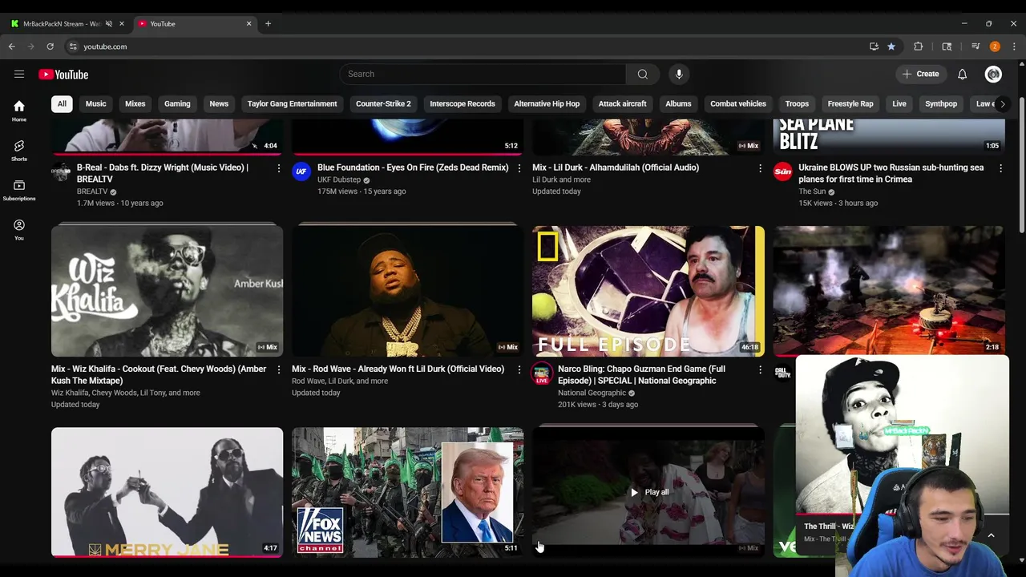
Task: Open the Ukraine BLOWS UP video title
Action: (891, 173)
